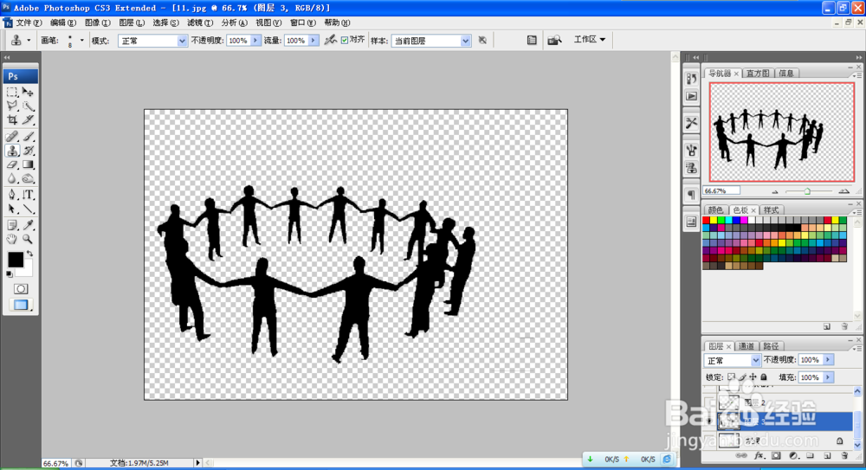The width and height of the screenshot is (866, 470).
Task: Select the Line shape tool
Action: coord(29,209)
